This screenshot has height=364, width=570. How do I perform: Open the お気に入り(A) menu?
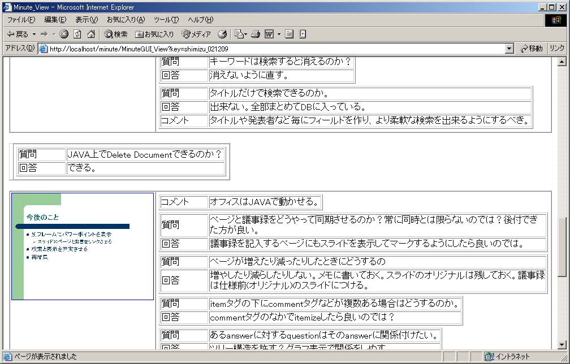[x=126, y=20]
